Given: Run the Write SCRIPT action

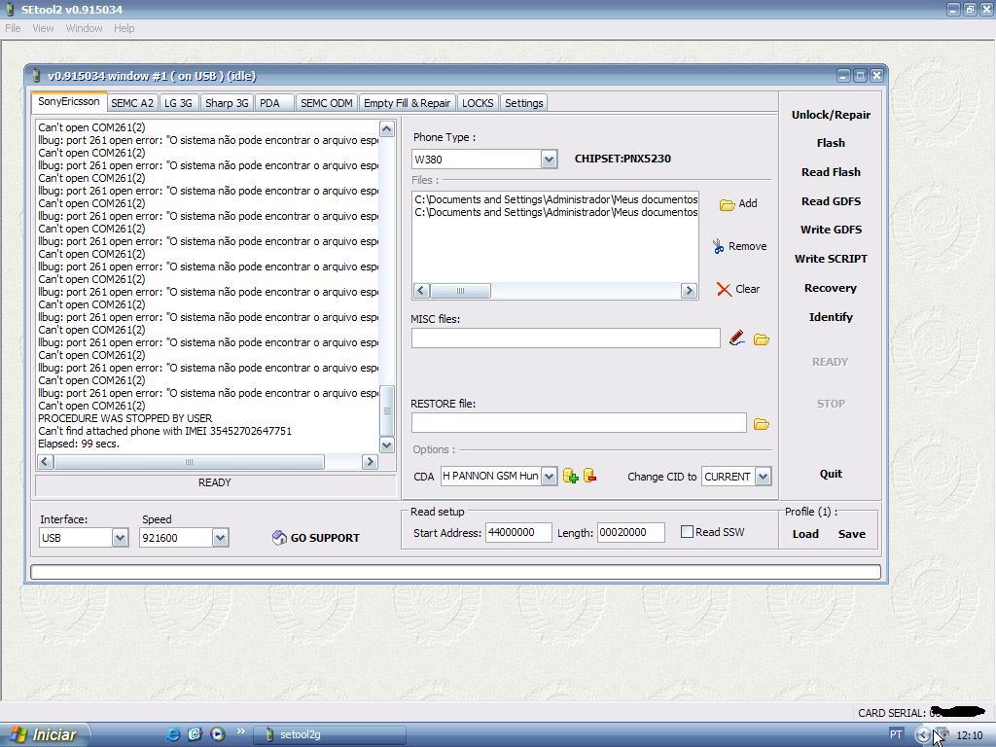Looking at the screenshot, I should (831, 259).
